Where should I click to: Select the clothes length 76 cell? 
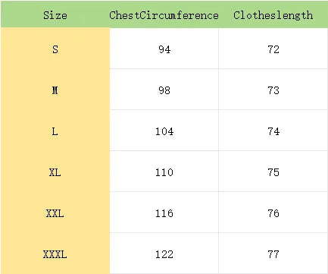(273, 213)
